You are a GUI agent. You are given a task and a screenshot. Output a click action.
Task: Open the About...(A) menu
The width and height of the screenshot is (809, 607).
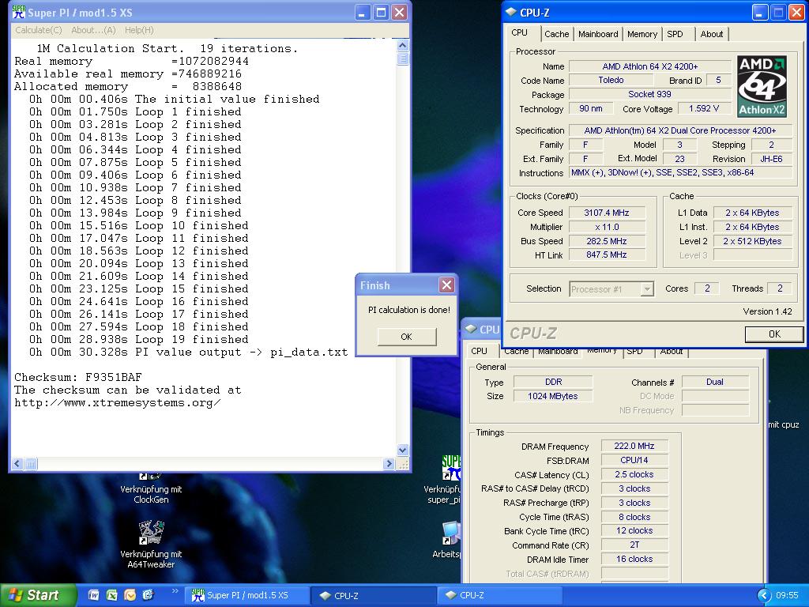tap(93, 31)
